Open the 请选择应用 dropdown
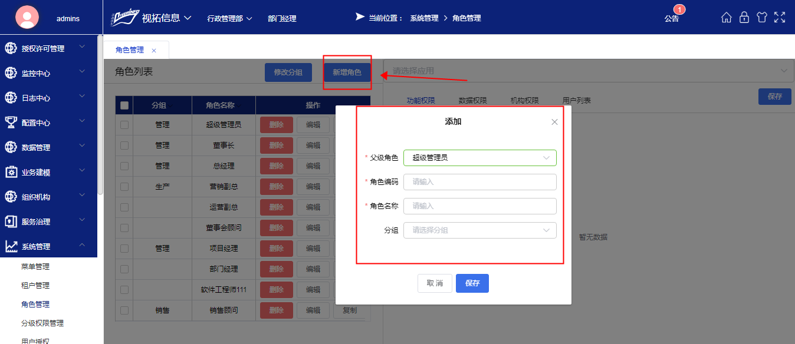This screenshot has height=344, width=795. click(x=589, y=71)
